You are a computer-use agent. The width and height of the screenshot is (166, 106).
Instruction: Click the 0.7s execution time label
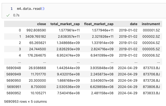16,15
